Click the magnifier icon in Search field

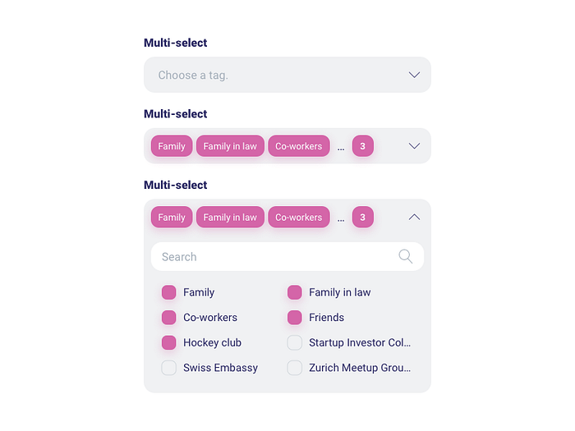(x=406, y=256)
